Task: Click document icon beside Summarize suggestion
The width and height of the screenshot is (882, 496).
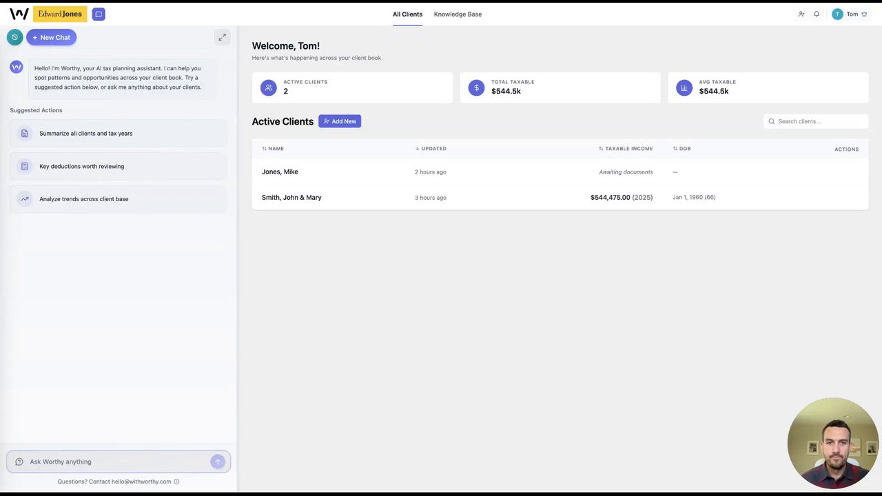Action: click(x=25, y=133)
